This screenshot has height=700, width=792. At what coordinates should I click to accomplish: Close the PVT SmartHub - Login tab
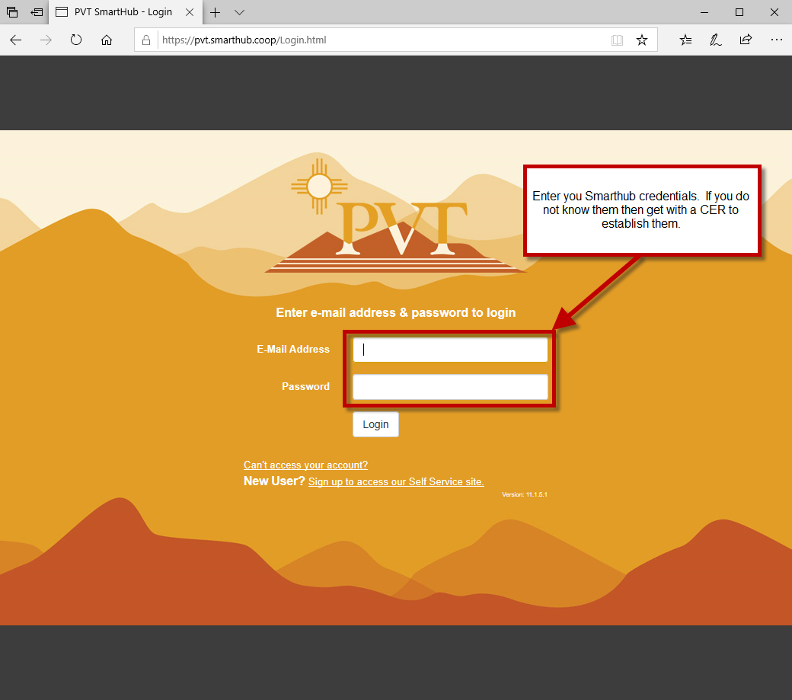tap(190, 12)
